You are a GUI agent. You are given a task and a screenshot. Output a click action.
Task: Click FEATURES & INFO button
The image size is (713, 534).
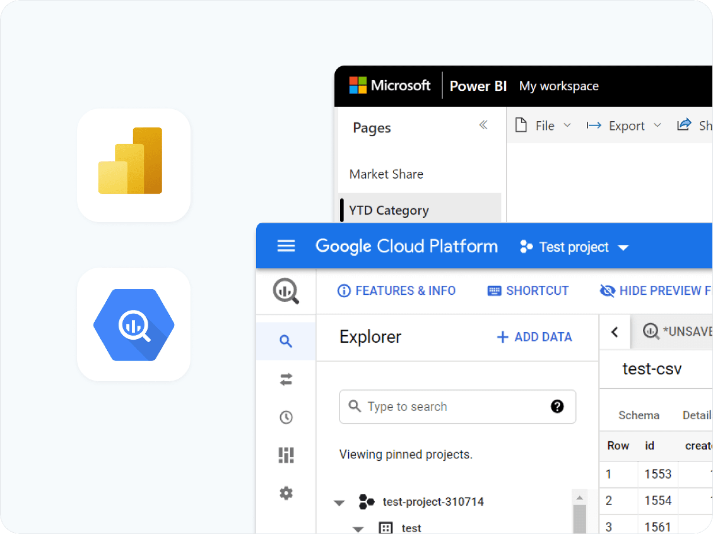pos(396,291)
